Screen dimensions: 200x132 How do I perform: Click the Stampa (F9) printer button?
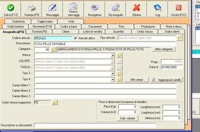(32, 9)
